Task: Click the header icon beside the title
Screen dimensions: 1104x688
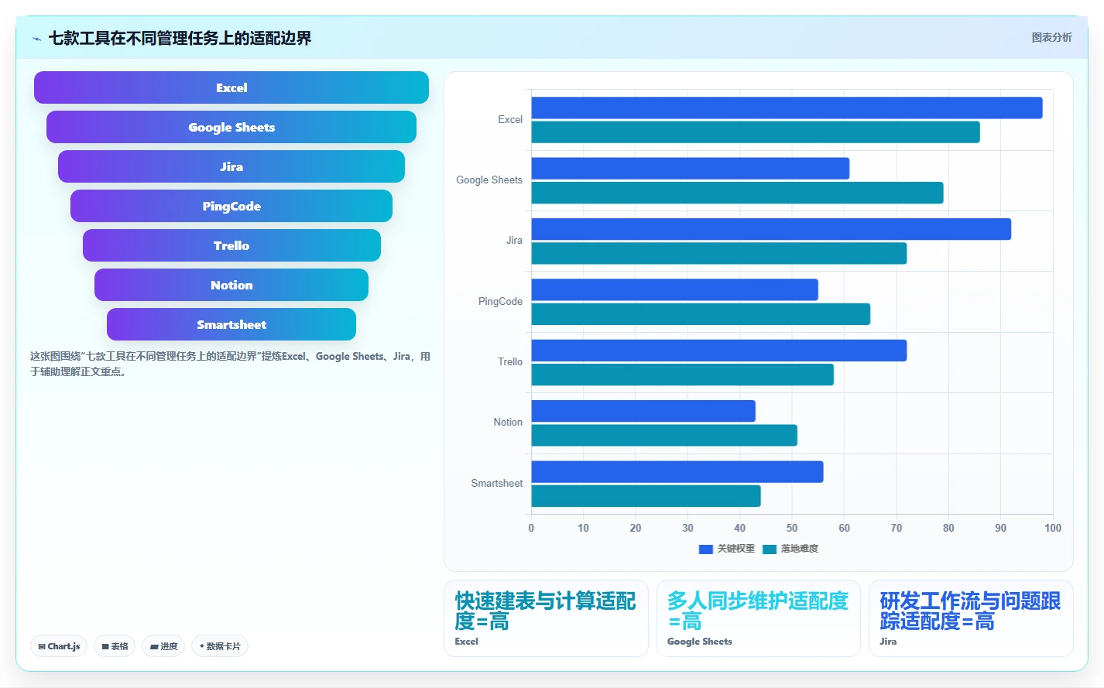Action: (36, 39)
